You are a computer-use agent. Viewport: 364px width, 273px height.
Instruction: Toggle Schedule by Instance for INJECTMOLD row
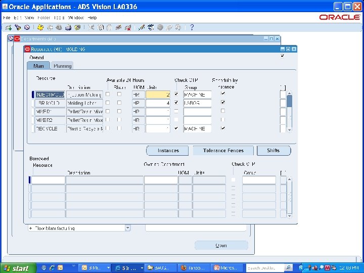(x=223, y=94)
